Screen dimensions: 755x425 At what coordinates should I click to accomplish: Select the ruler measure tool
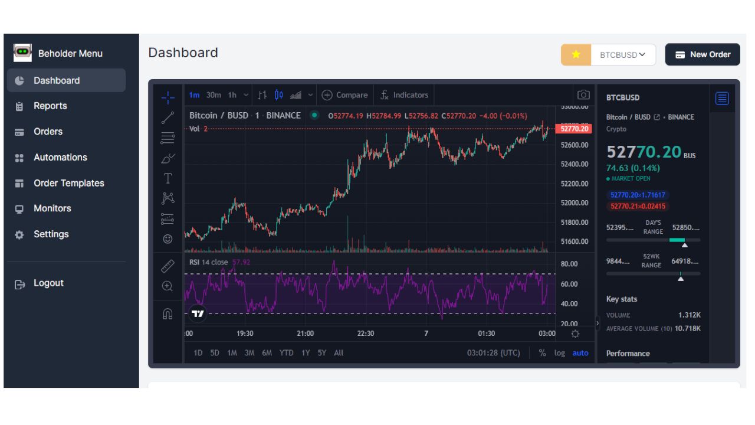coord(168,266)
